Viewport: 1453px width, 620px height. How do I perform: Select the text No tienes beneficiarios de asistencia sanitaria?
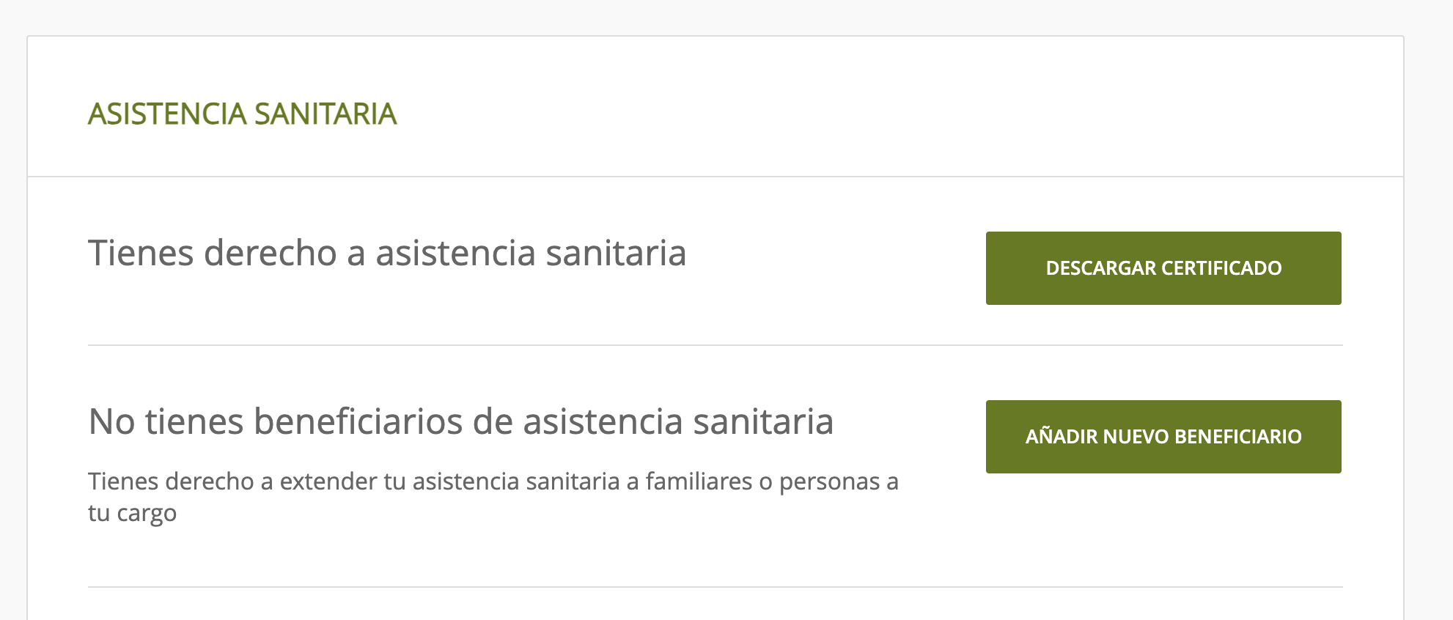pyautogui.click(x=462, y=421)
